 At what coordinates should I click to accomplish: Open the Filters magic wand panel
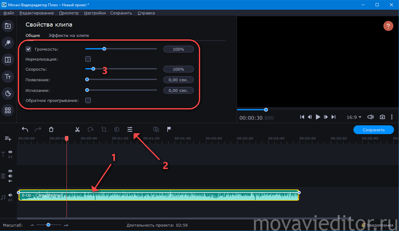point(8,43)
